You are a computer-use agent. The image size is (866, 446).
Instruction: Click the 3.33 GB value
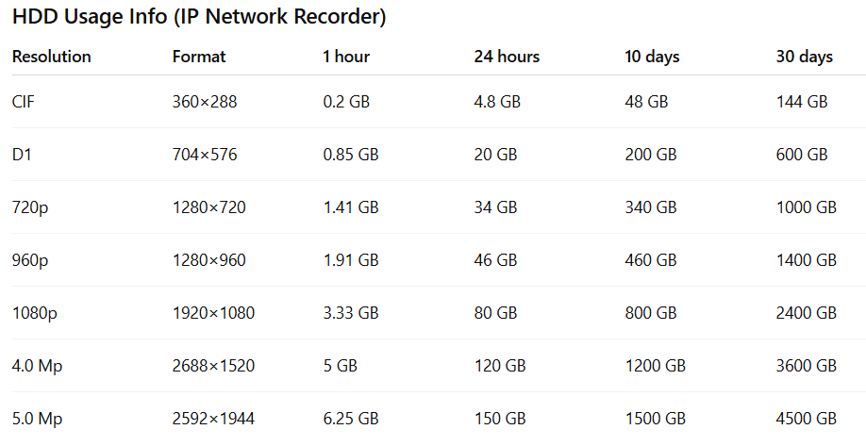(x=351, y=314)
